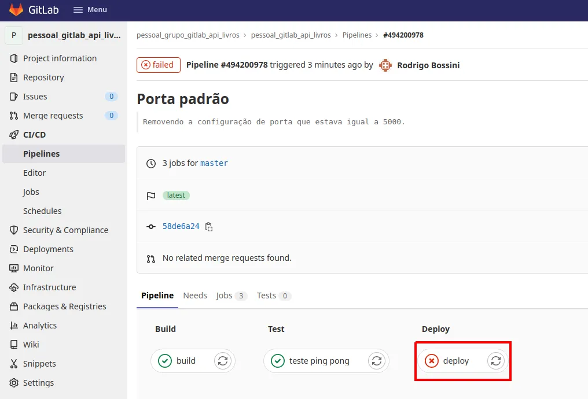The width and height of the screenshot is (588, 399).
Task: Retry the build job
Action: coord(223,361)
